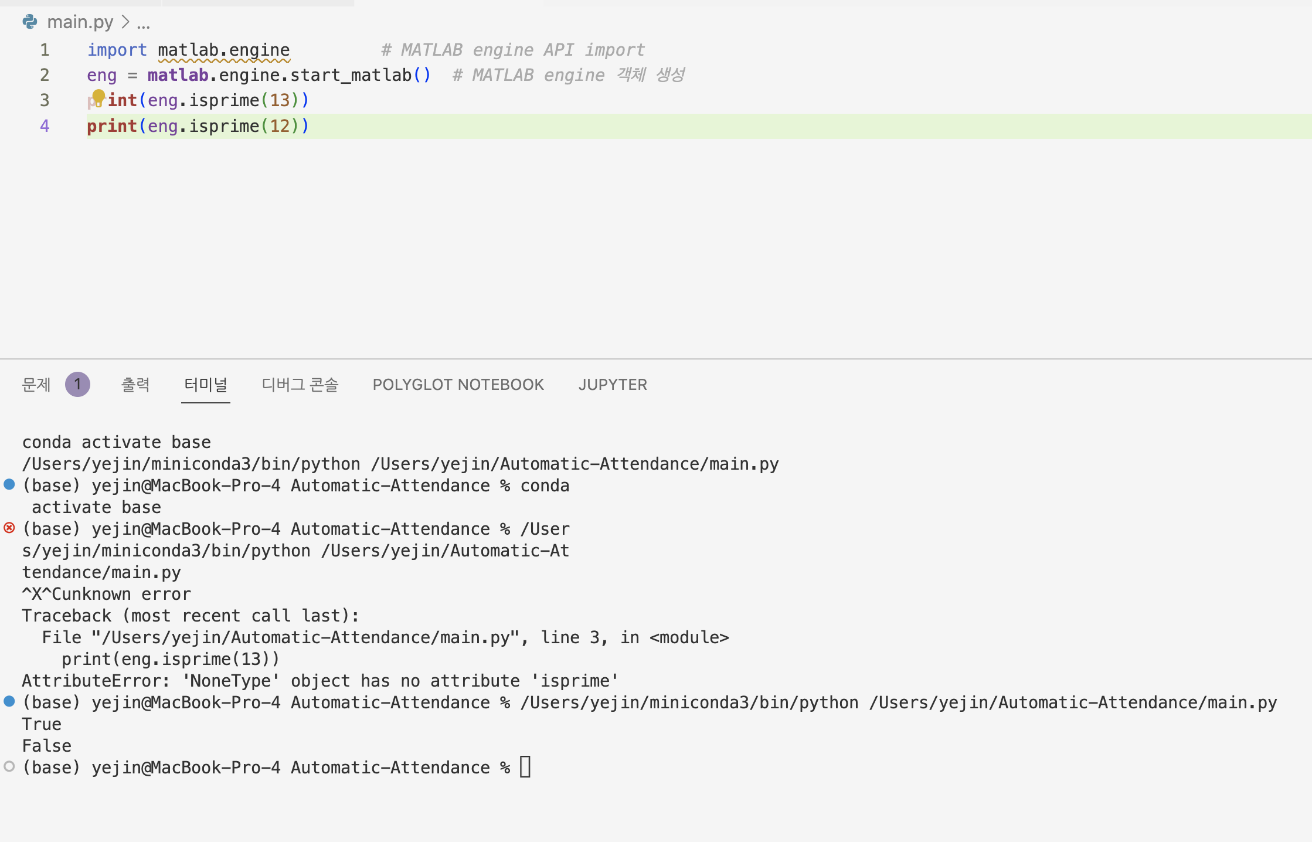Expand the breadcrumb chevron after main.py
Viewport: 1312px width, 842px height.
click(125, 22)
